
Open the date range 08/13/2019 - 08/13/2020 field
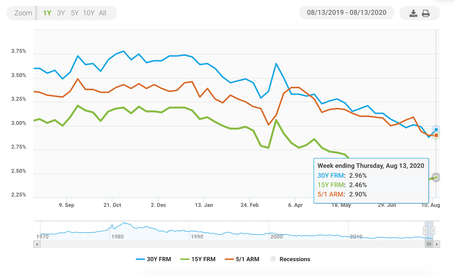346,12
